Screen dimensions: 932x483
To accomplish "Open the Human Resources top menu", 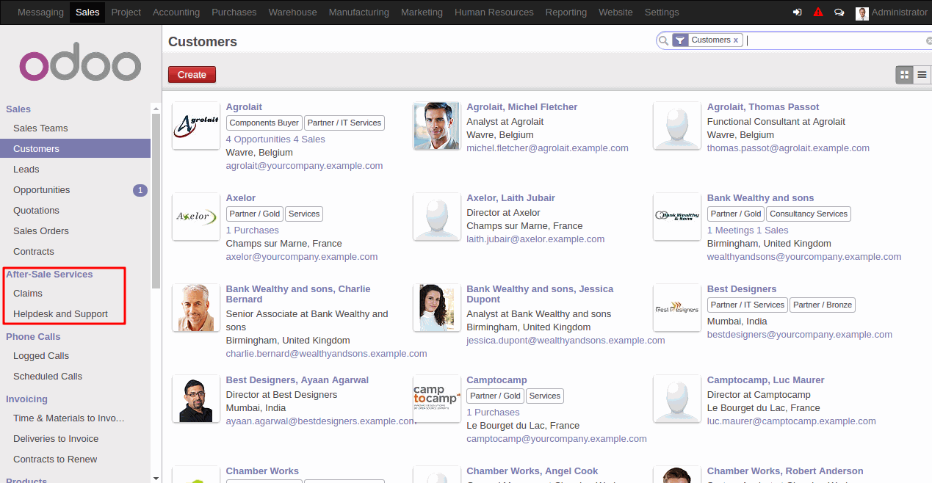I will pos(494,12).
